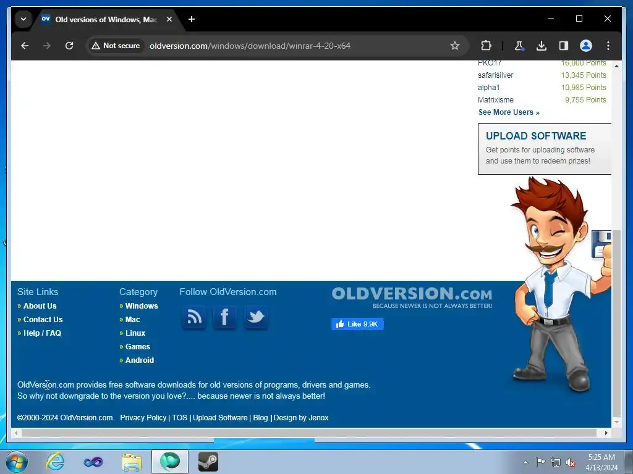
Task: Open the Windows Start menu
Action: point(16,462)
